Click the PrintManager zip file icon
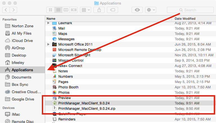216x123 pixels. [x=54, y=108]
